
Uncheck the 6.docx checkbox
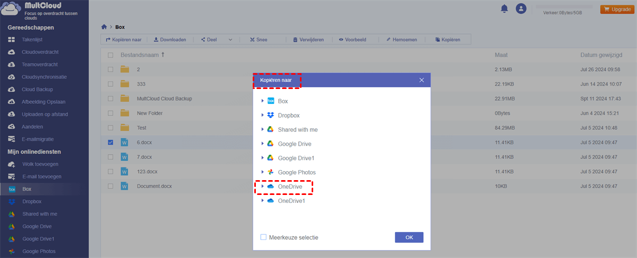point(110,142)
